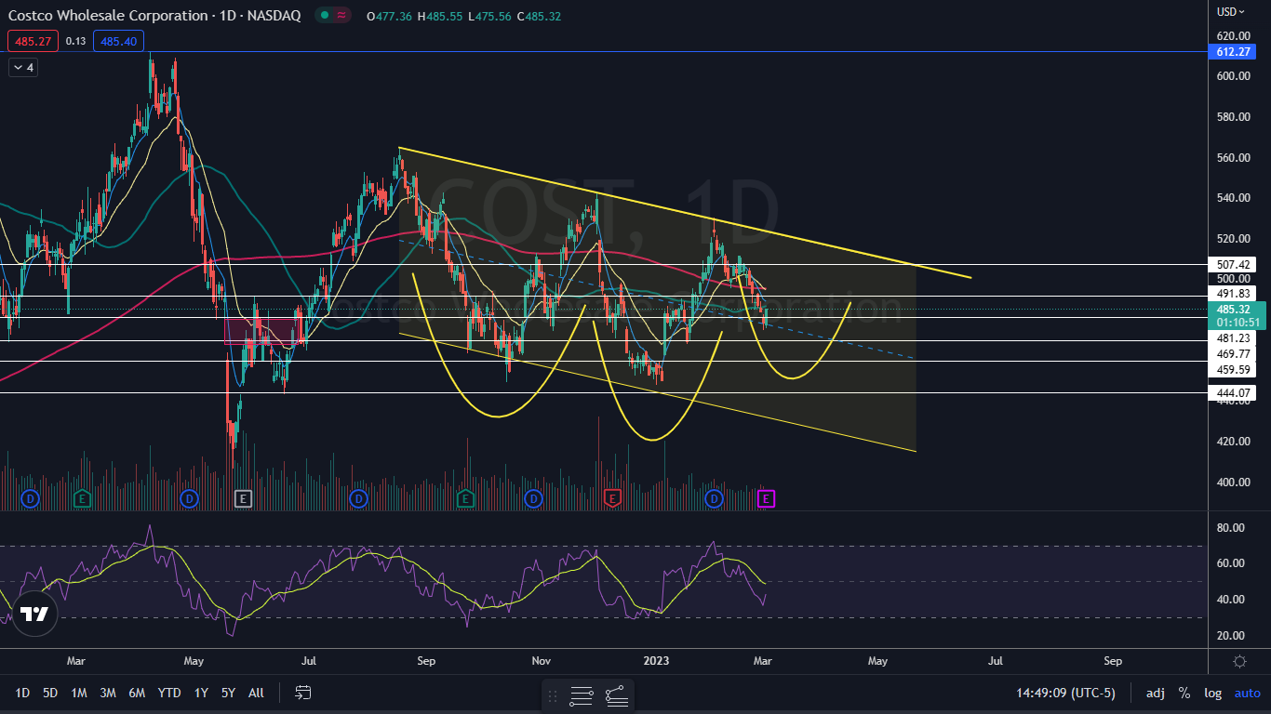Click the first dividend D marker near February
1271x714 pixels.
(30, 499)
